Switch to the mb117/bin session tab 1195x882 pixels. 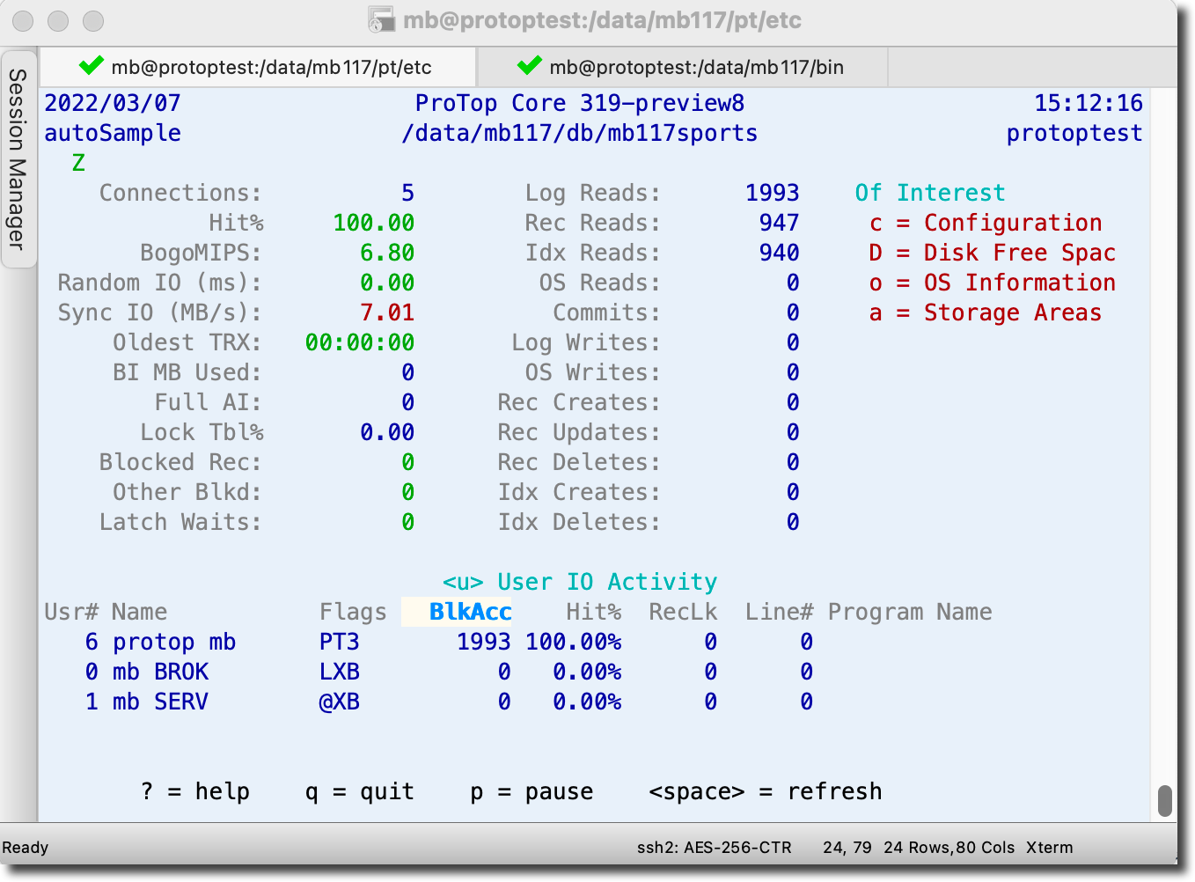pyautogui.click(x=682, y=67)
